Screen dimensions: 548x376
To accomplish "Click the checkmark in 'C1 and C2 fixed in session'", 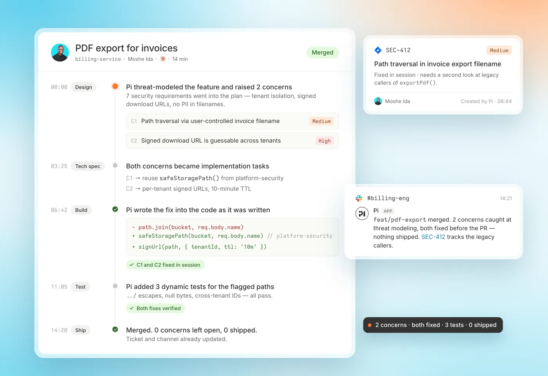I will [132, 265].
